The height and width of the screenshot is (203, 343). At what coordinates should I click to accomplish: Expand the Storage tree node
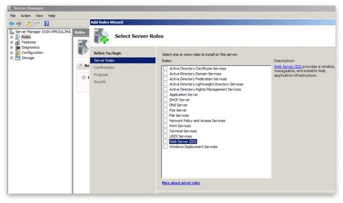12,58
